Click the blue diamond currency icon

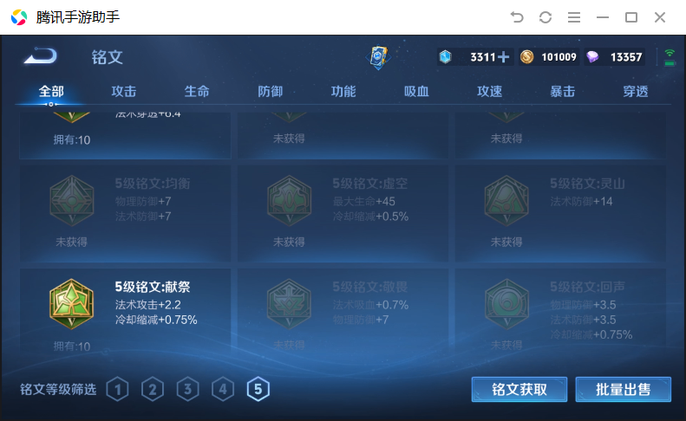446,57
